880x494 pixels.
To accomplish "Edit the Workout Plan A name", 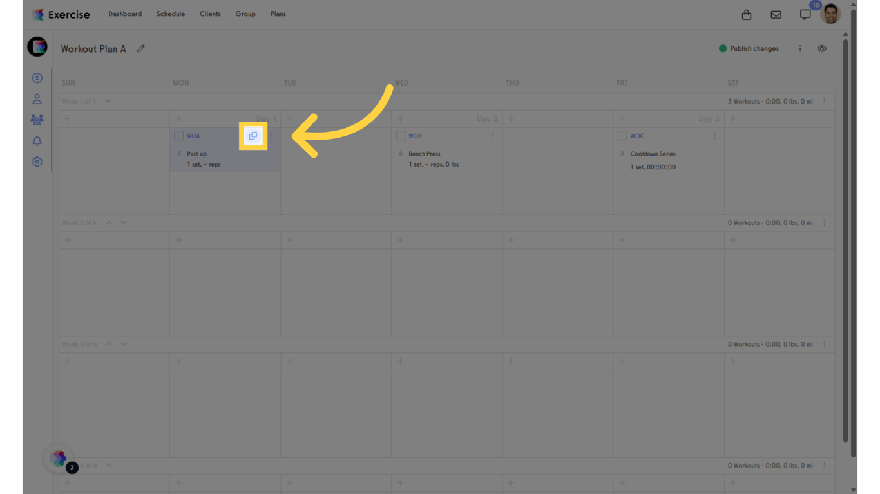I will pos(140,48).
